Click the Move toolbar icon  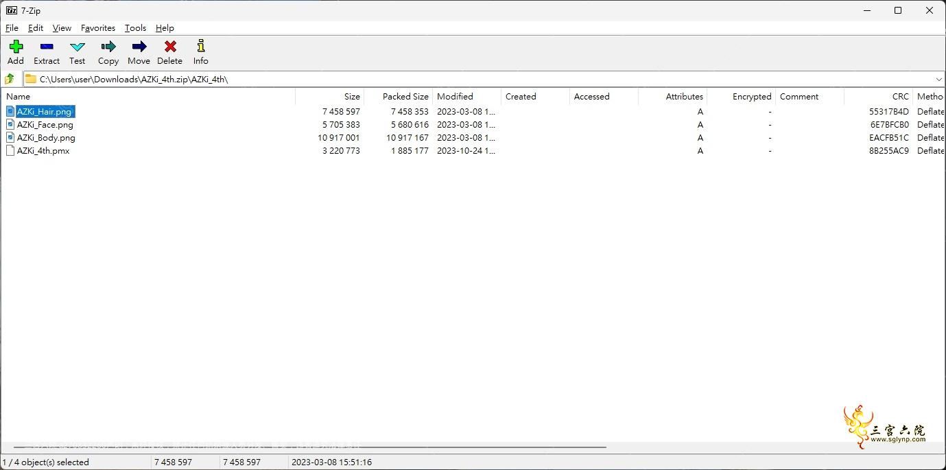tap(139, 47)
